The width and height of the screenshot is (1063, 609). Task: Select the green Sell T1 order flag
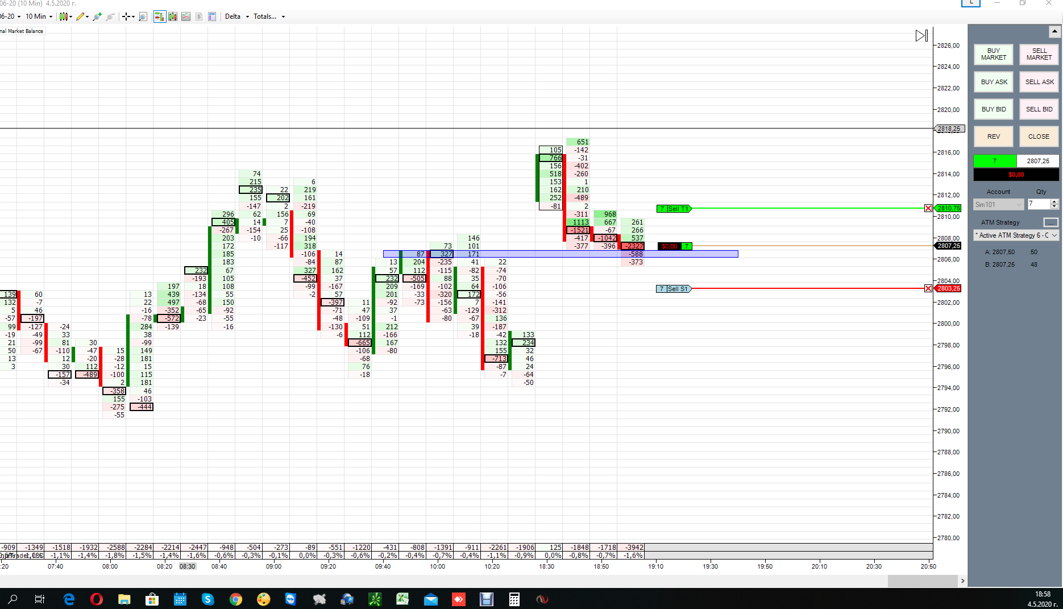click(x=674, y=209)
